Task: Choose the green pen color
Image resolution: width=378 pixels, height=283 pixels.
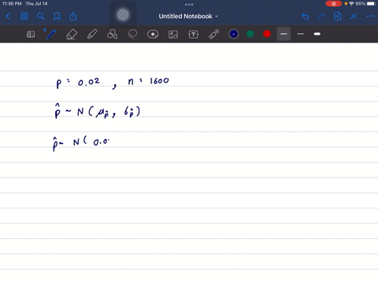Action: pyautogui.click(x=250, y=34)
